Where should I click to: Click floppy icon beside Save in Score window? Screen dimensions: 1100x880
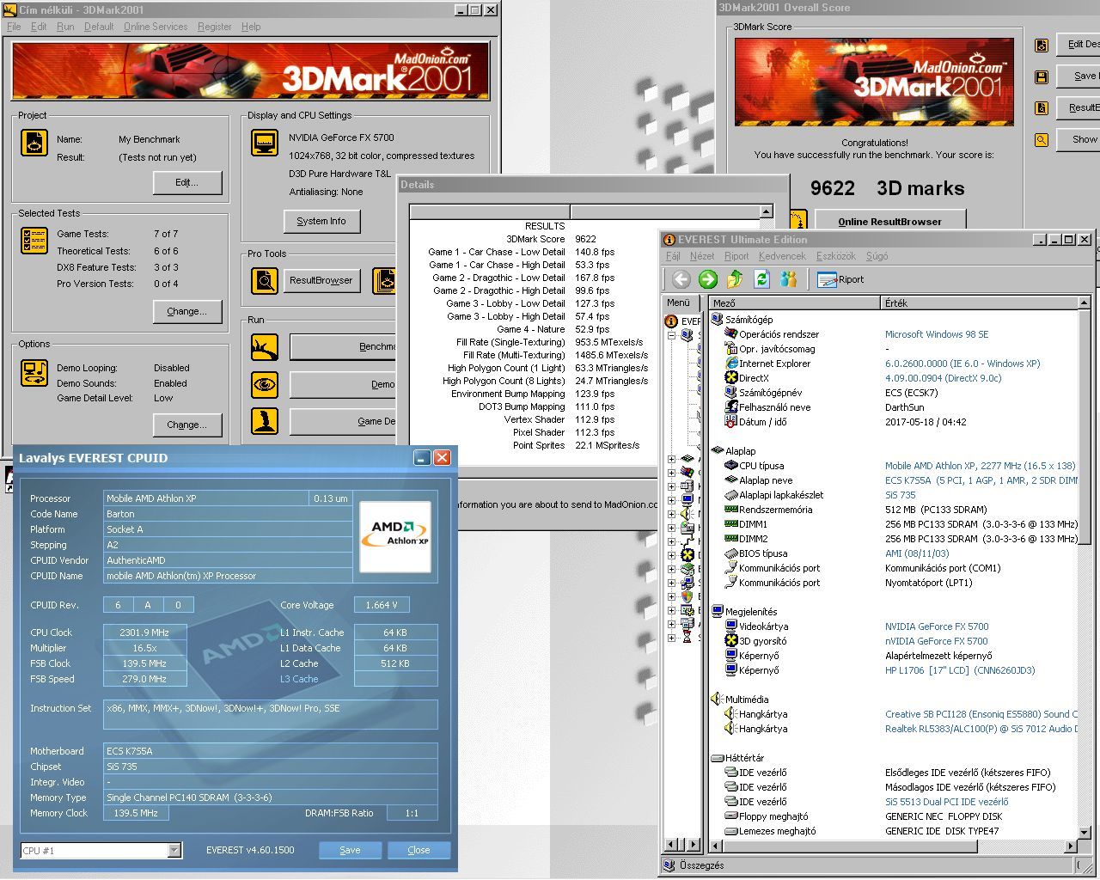tap(1042, 77)
